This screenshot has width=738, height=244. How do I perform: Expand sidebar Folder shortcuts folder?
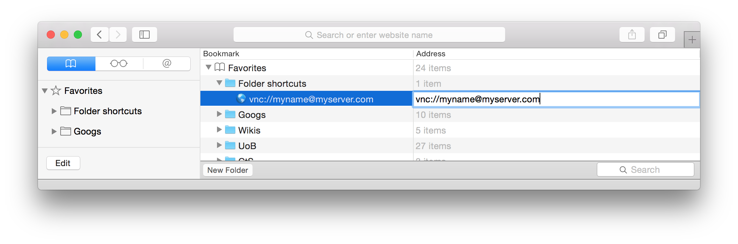(x=54, y=111)
